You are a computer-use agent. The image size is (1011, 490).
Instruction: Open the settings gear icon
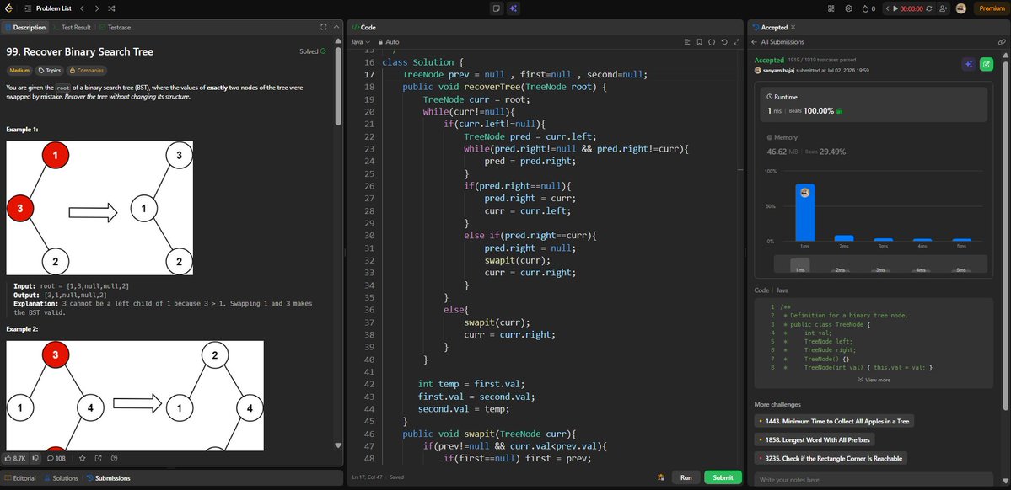pos(848,8)
